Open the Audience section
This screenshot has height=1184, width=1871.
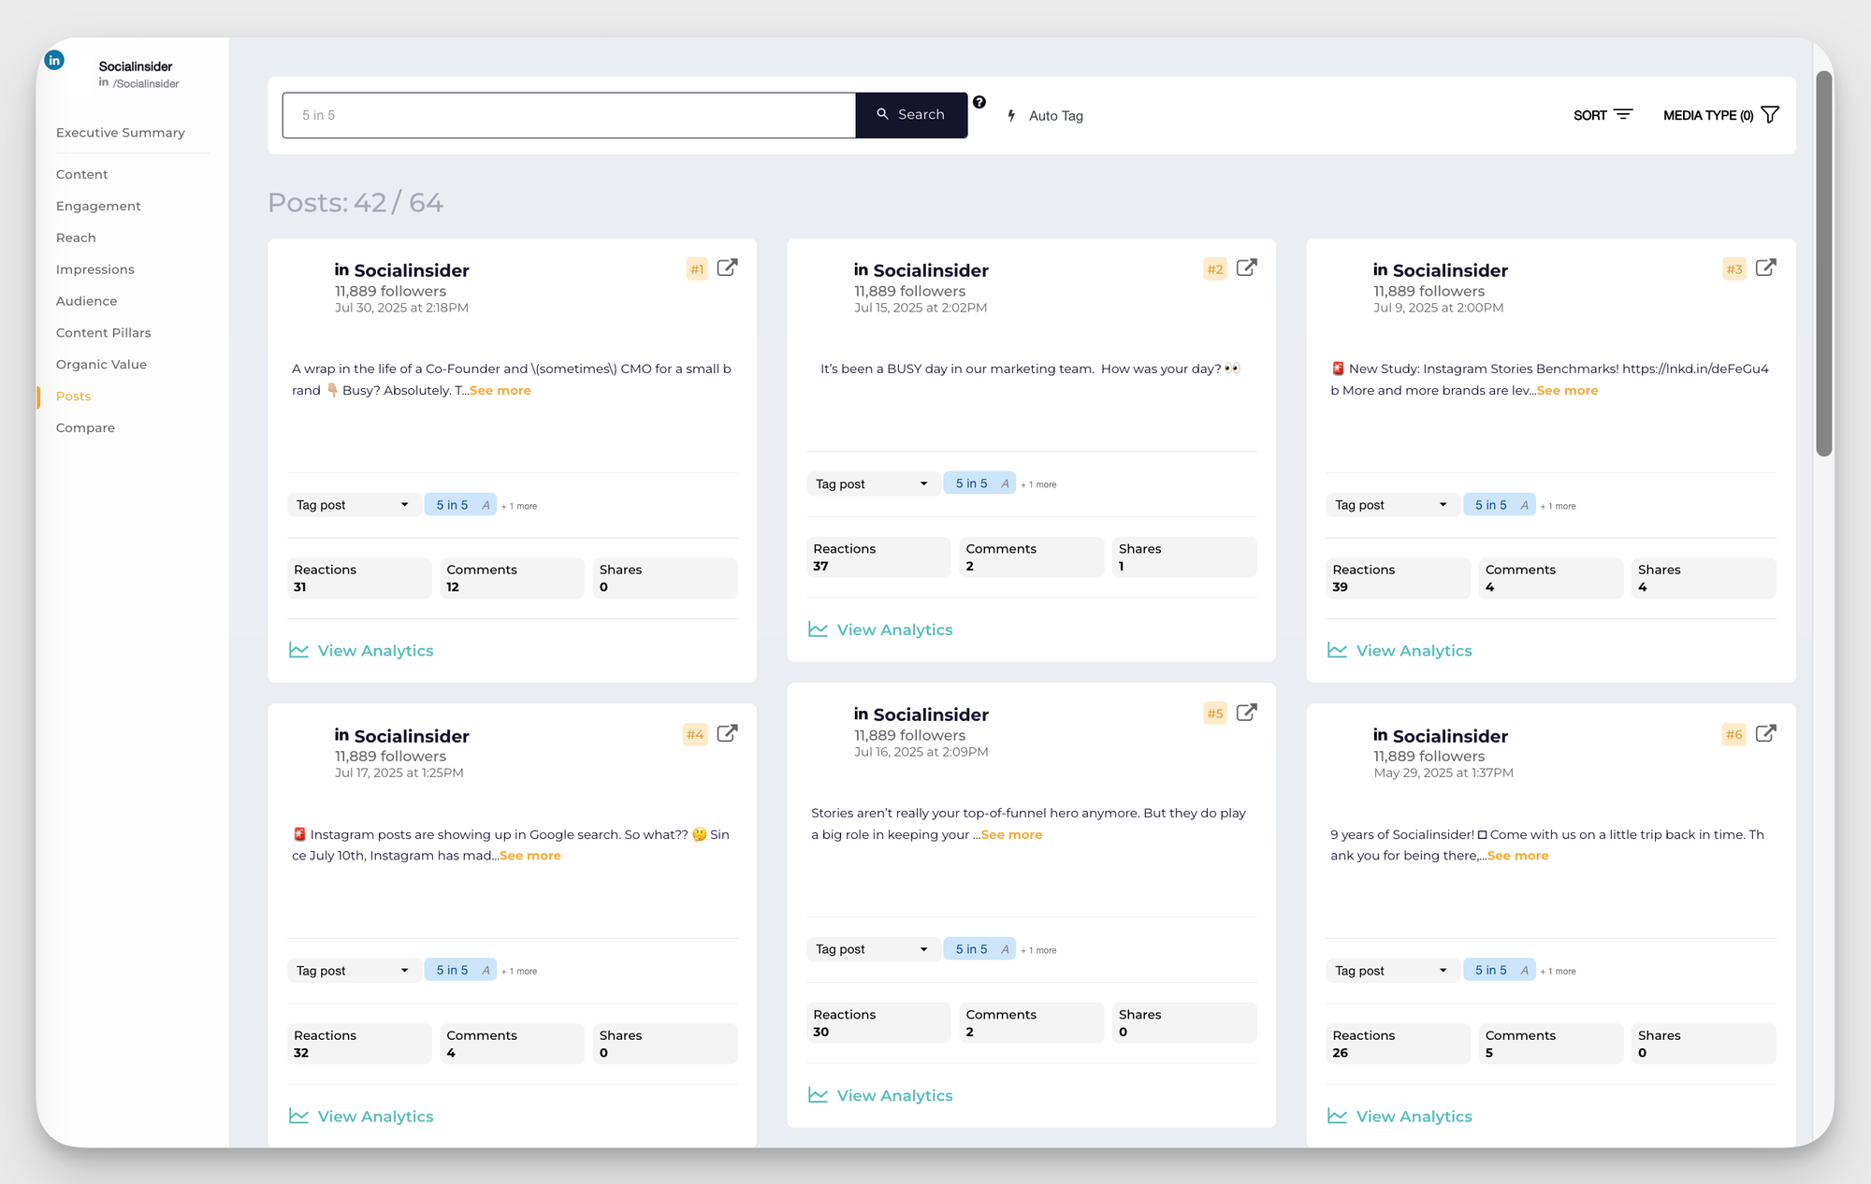pos(87,301)
